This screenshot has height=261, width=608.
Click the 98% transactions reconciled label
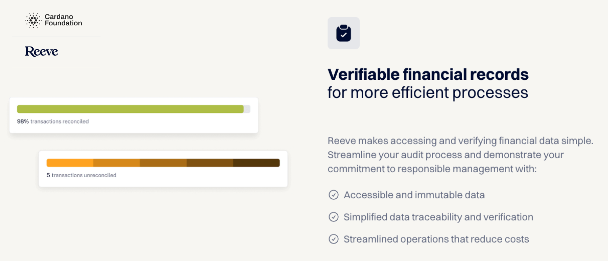coord(53,121)
